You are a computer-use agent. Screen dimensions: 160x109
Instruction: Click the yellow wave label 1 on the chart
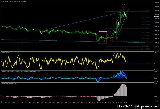click(x=101, y=33)
